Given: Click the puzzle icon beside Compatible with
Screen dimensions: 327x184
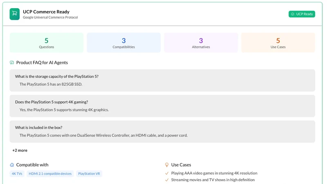Looking at the screenshot, I should [12, 165].
